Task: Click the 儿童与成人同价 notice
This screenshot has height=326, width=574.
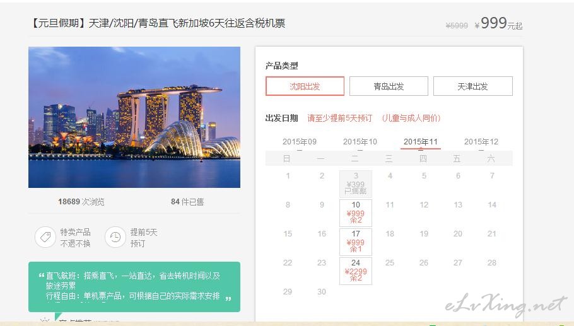Action: click(x=411, y=118)
